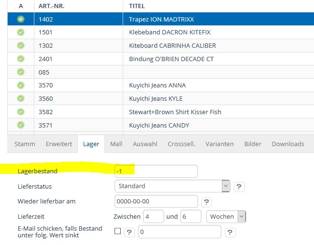Enable email notification when stock drops checkbox

118,232
